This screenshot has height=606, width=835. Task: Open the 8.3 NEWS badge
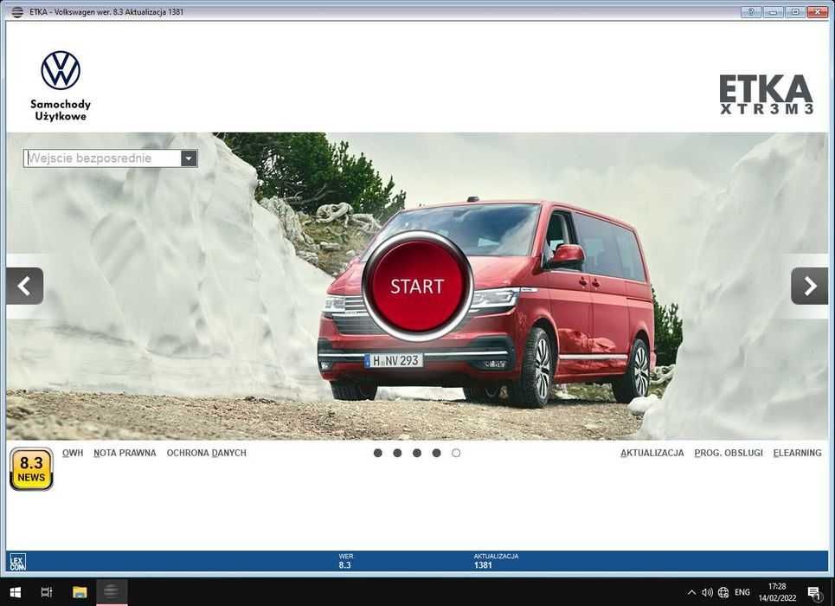click(31, 469)
